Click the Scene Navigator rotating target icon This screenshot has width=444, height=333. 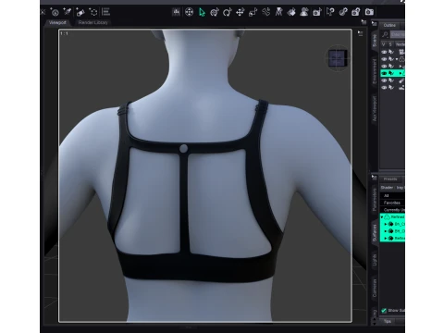point(215,12)
